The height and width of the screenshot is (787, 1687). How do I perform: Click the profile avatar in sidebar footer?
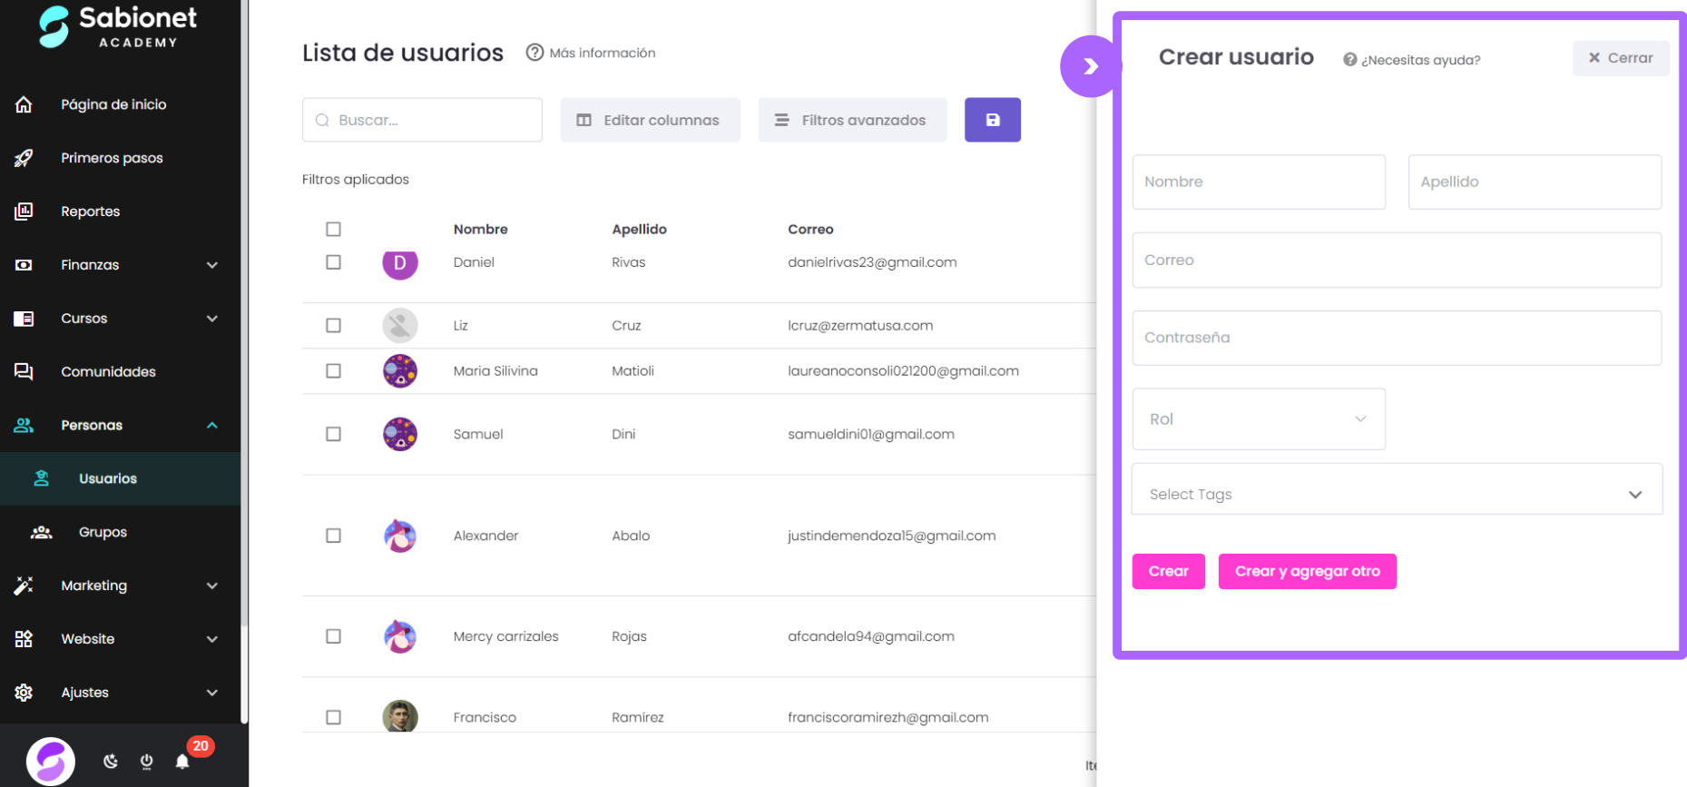pyautogui.click(x=51, y=761)
